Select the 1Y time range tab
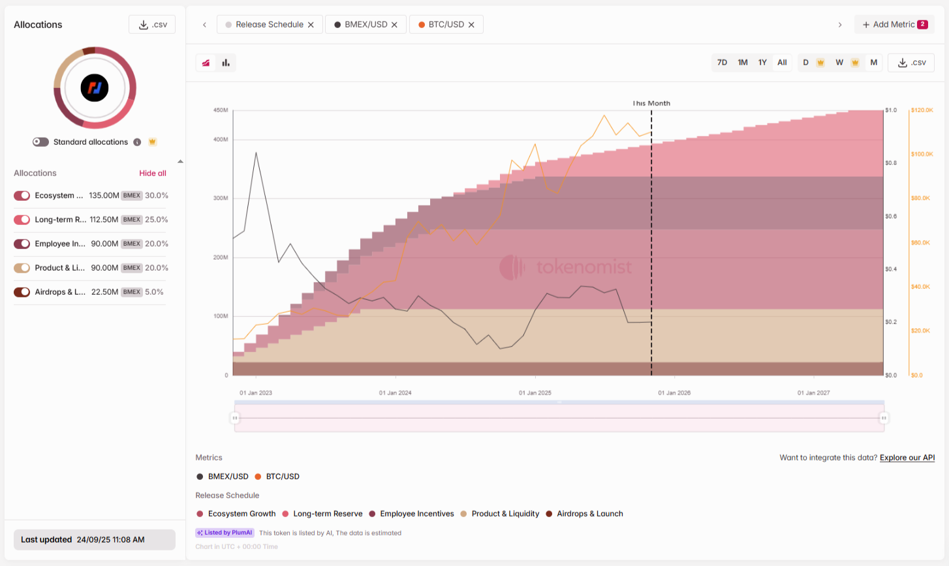 (x=762, y=63)
